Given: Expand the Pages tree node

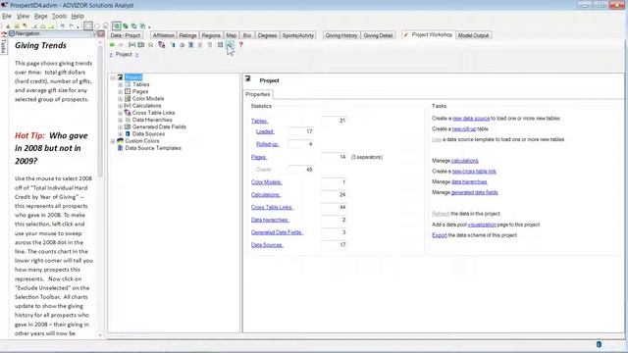Looking at the screenshot, I should [120, 91].
